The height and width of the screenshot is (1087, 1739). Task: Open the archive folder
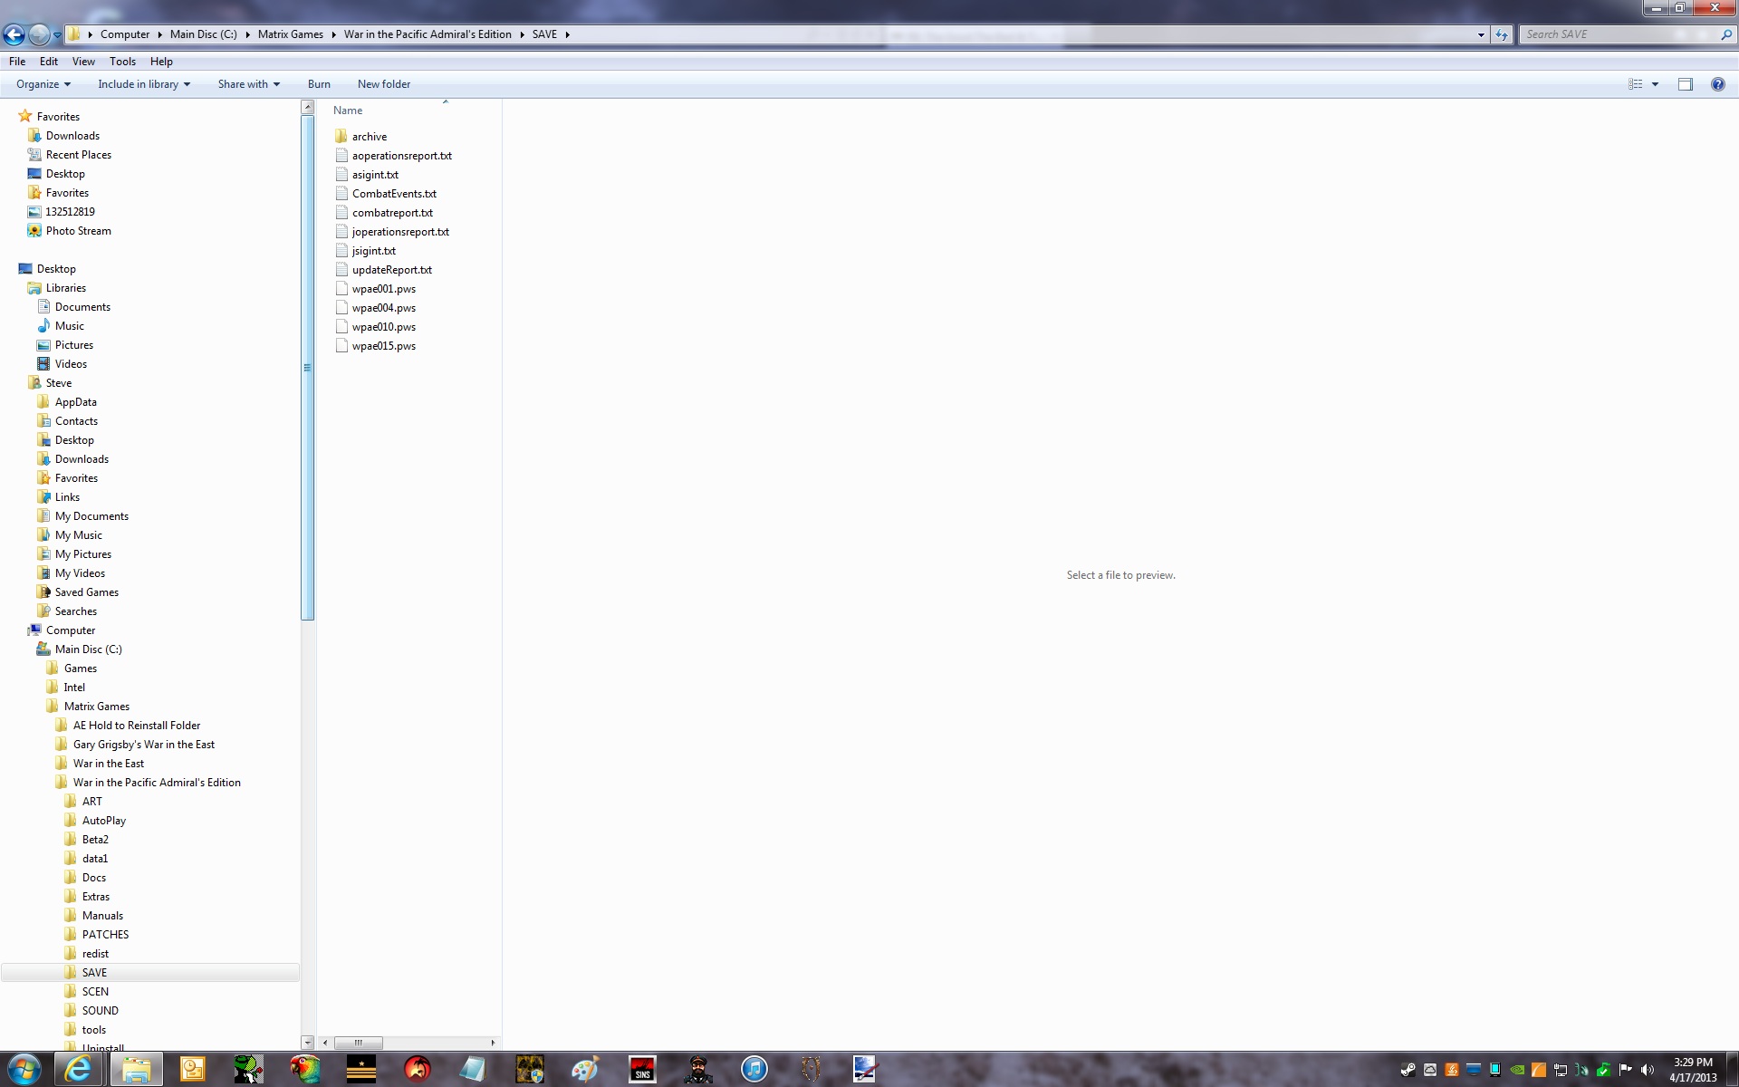[x=369, y=137]
